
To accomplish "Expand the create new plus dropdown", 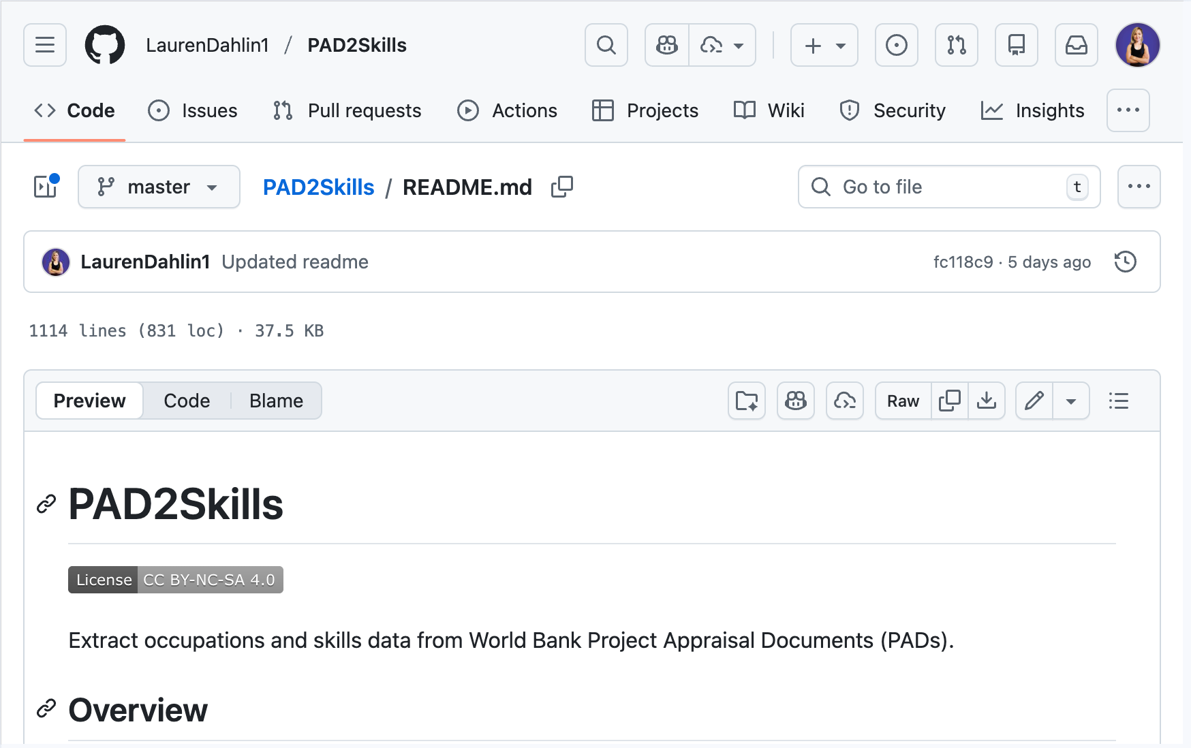I will click(824, 45).
